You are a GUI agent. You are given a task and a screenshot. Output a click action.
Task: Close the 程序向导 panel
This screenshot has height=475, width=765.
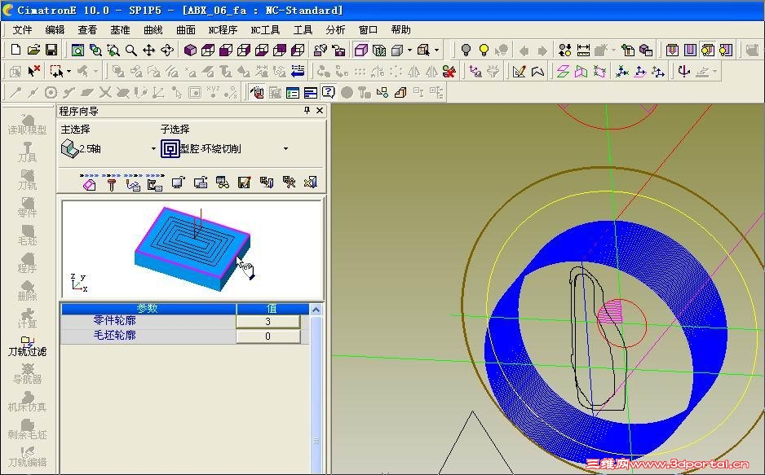click(x=320, y=111)
